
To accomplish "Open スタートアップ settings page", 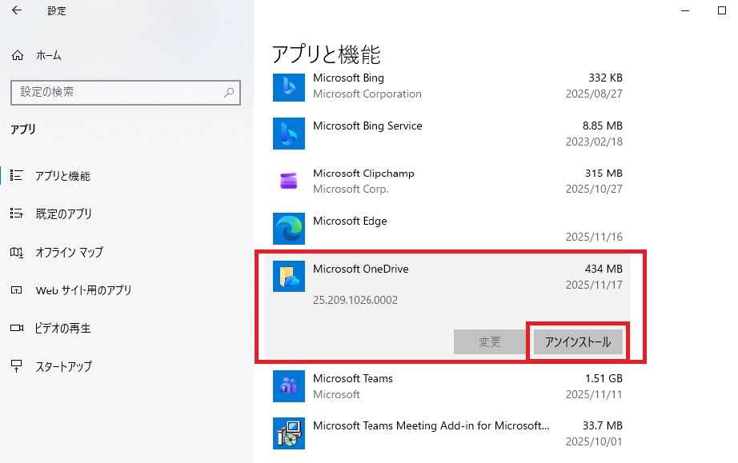I will tap(63, 366).
